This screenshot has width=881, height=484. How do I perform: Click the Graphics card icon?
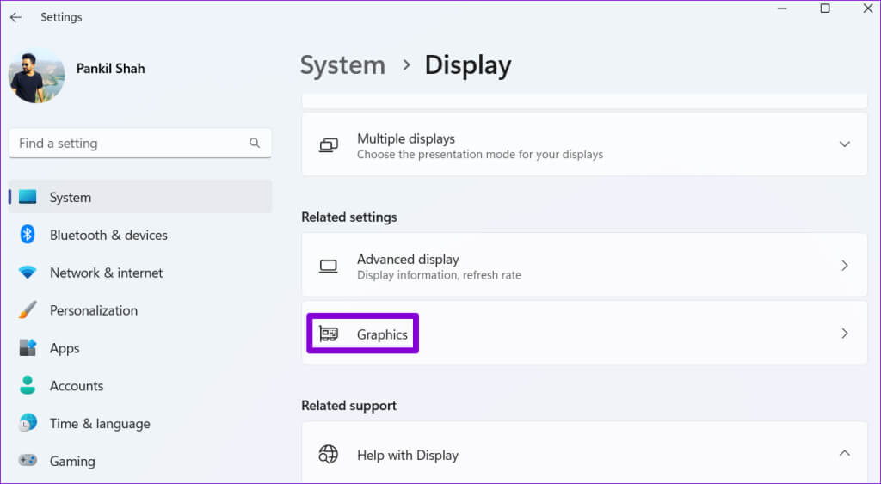(329, 334)
